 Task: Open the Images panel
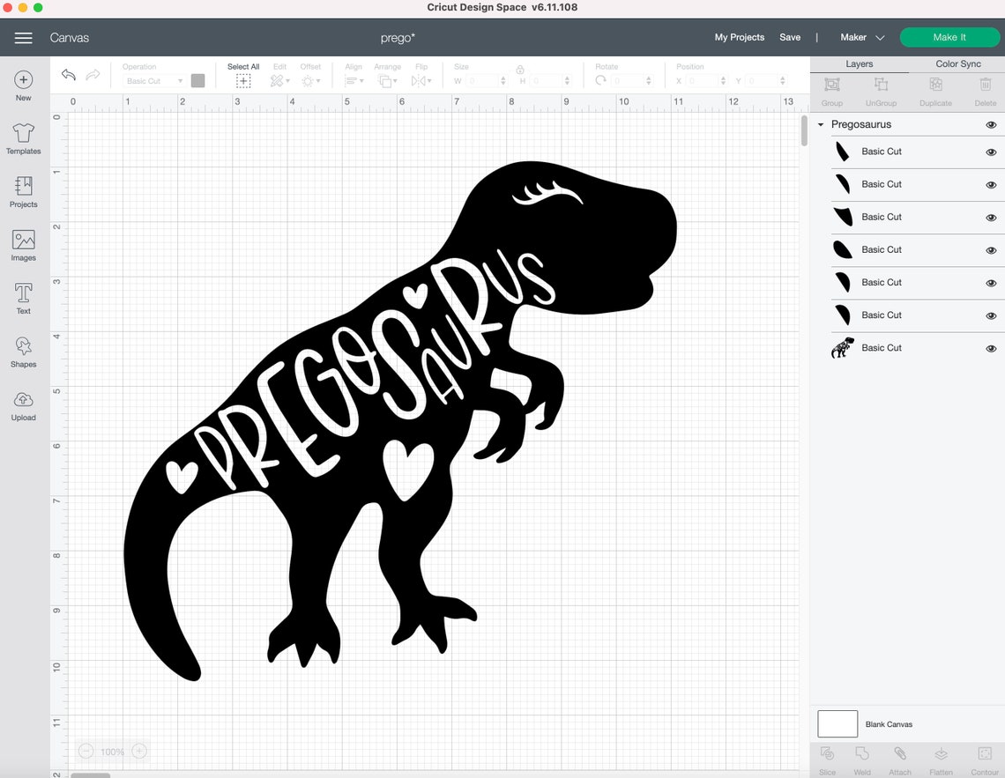tap(23, 244)
